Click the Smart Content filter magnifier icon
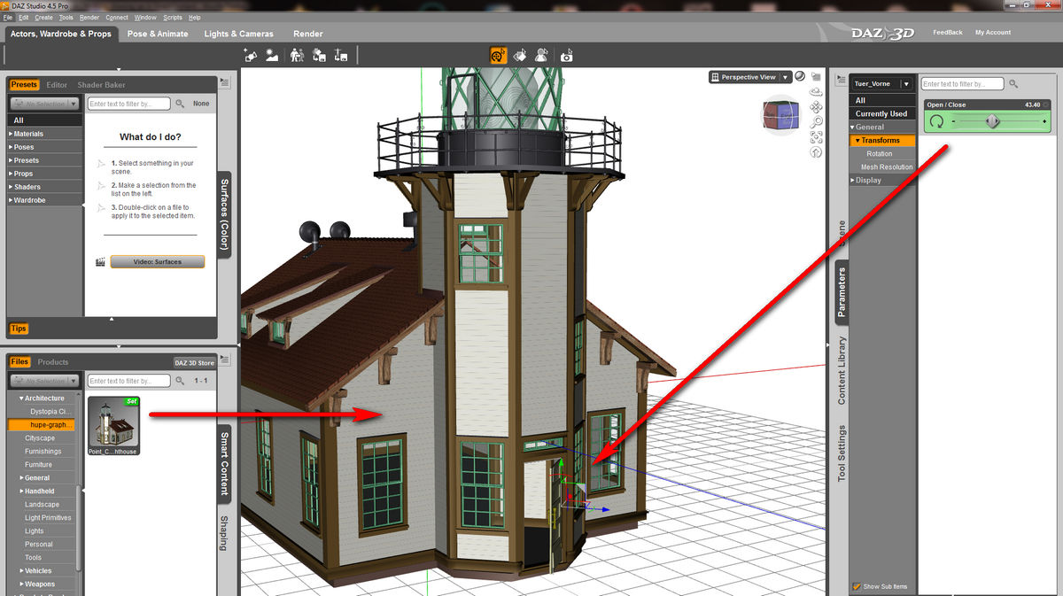This screenshot has height=596, width=1063. (180, 381)
